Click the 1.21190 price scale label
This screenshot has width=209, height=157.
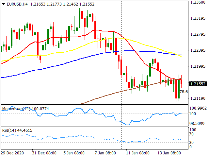(x=199, y=98)
